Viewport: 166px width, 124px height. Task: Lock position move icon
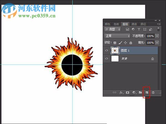pos(125,43)
